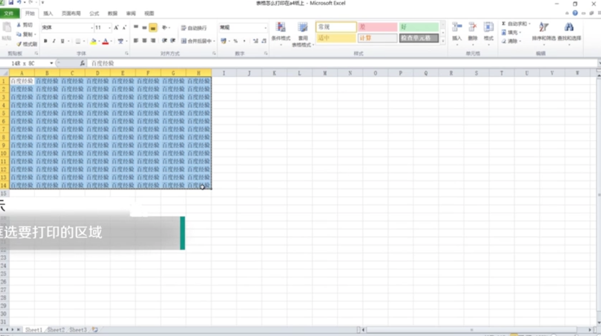
Task: Apply the yellow fill color bucket
Action: [x=93, y=41]
